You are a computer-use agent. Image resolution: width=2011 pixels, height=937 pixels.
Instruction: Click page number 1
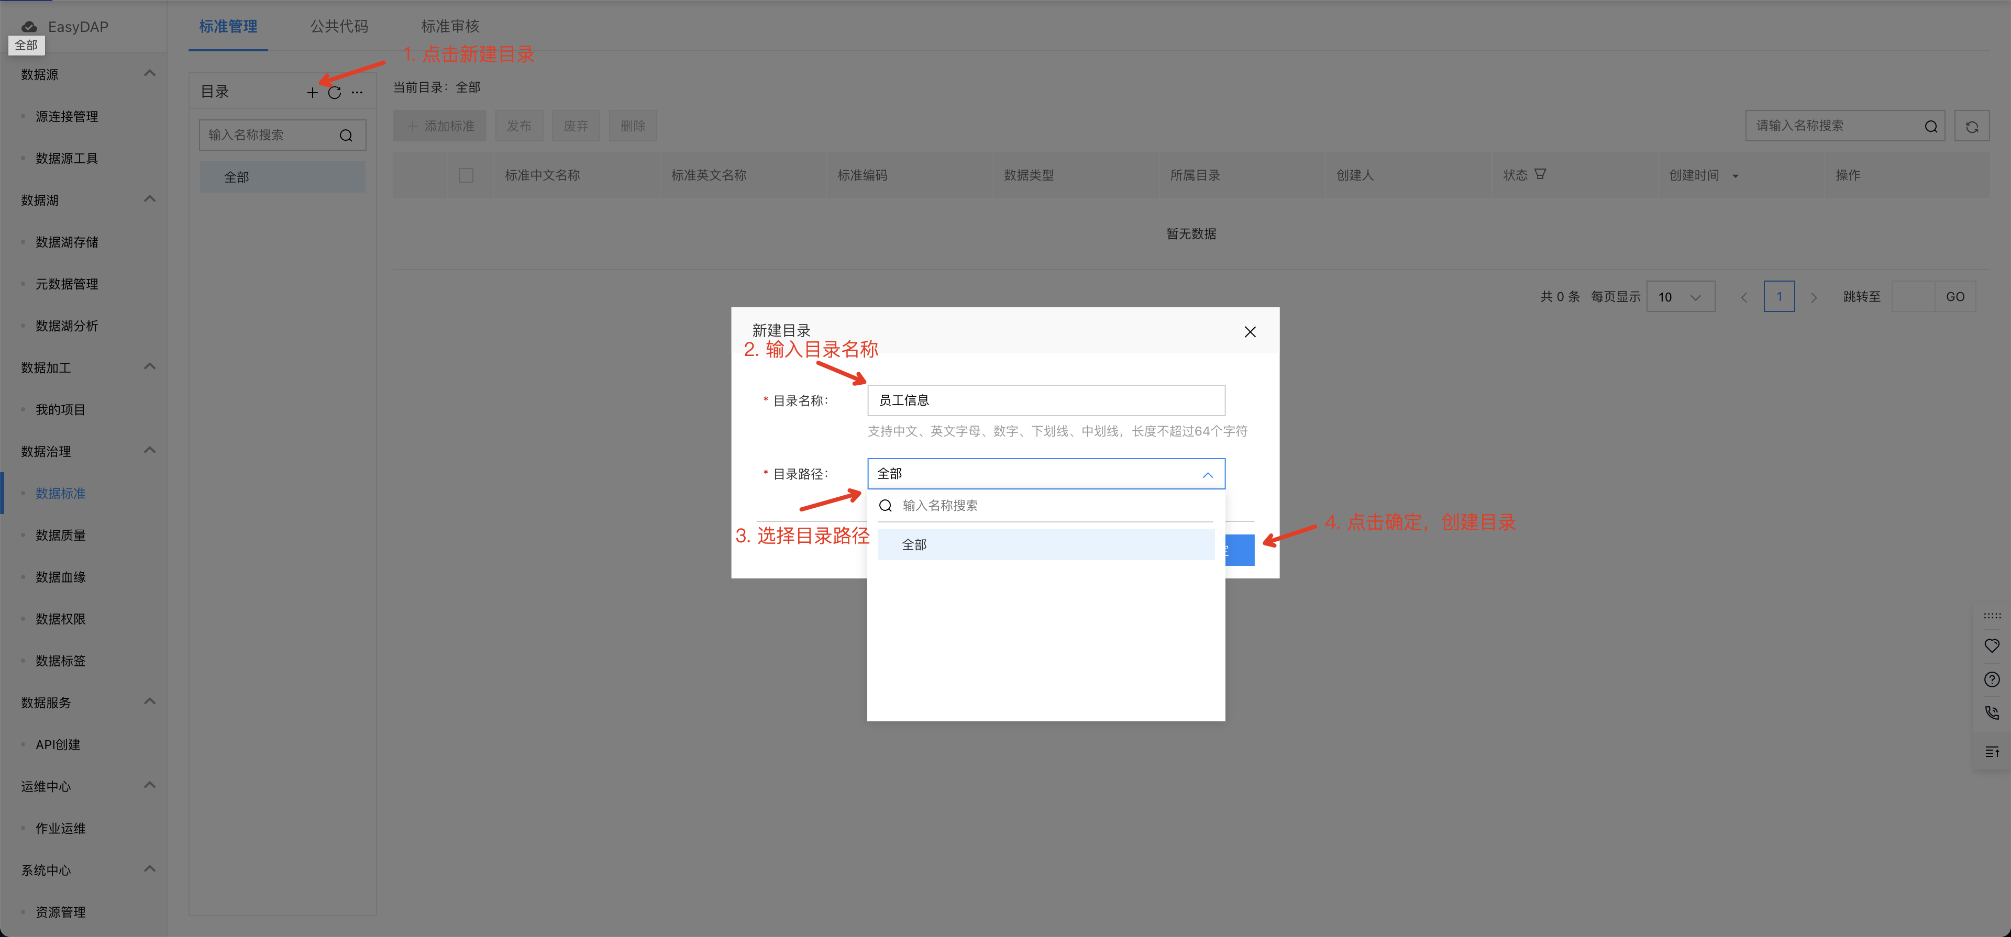pyautogui.click(x=1779, y=297)
